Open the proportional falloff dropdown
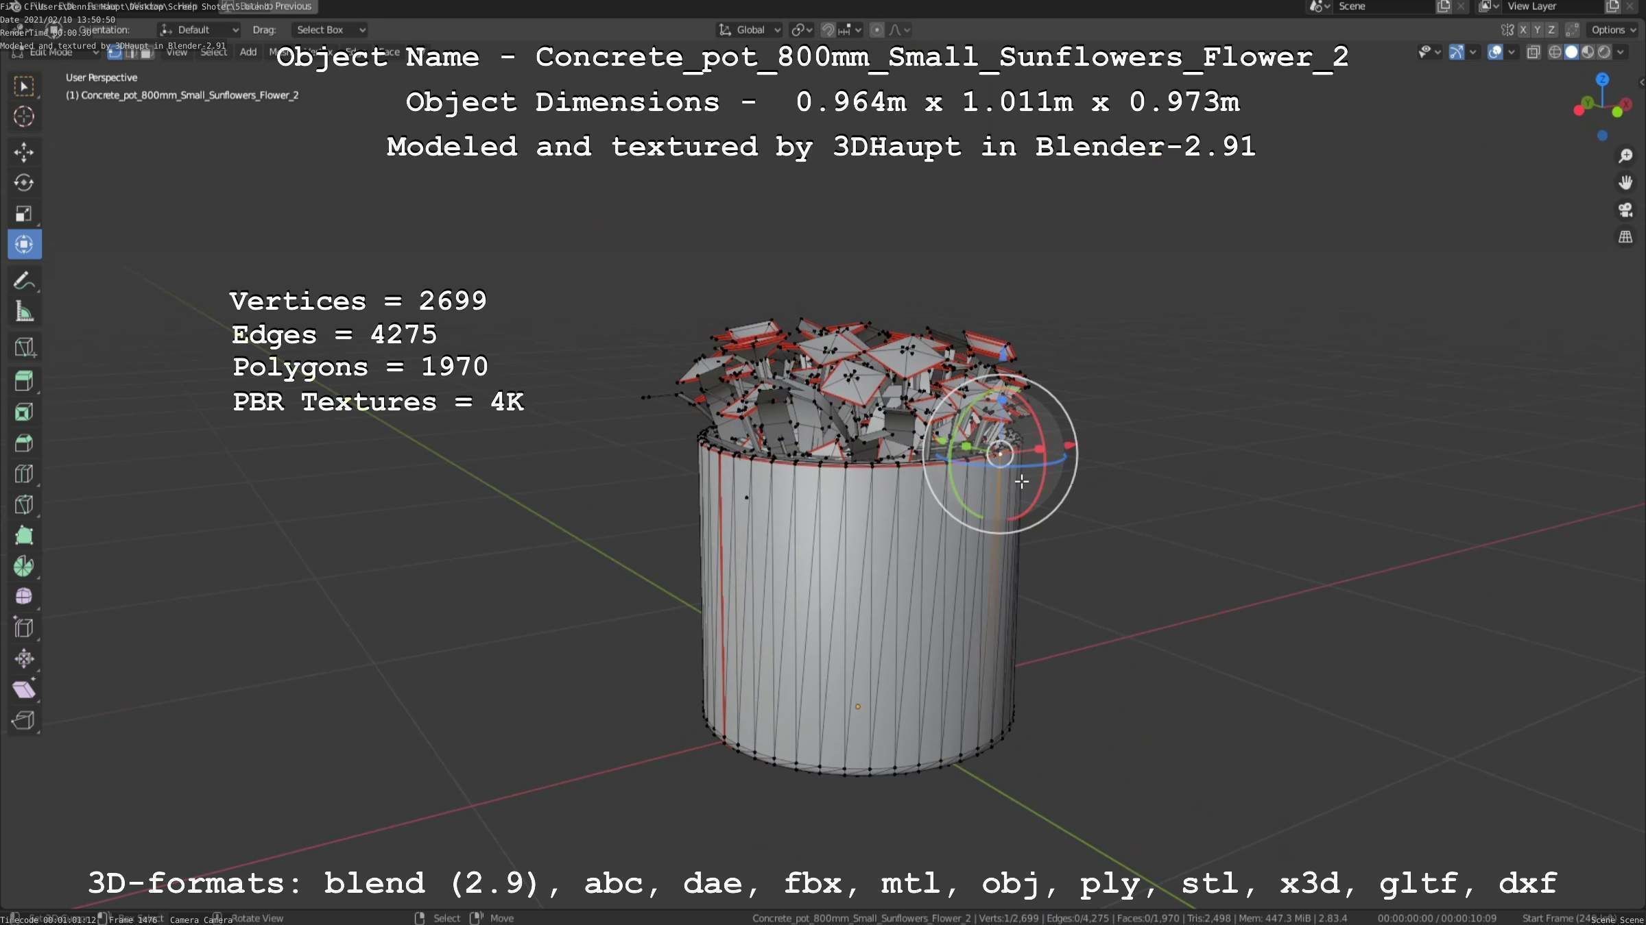The height and width of the screenshot is (925, 1646). [900, 30]
